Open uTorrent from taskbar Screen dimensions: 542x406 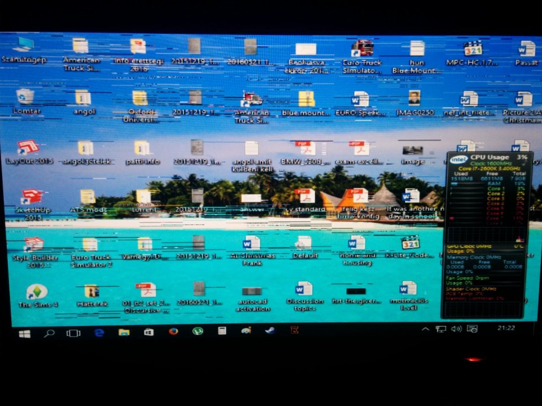198,332
